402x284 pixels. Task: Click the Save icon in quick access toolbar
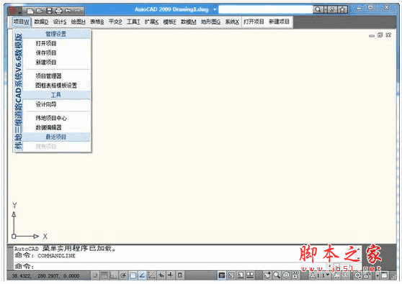click(x=49, y=11)
